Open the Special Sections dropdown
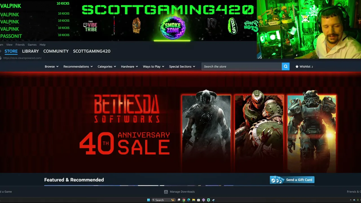Viewport: 361px width, 203px height. 182,67
